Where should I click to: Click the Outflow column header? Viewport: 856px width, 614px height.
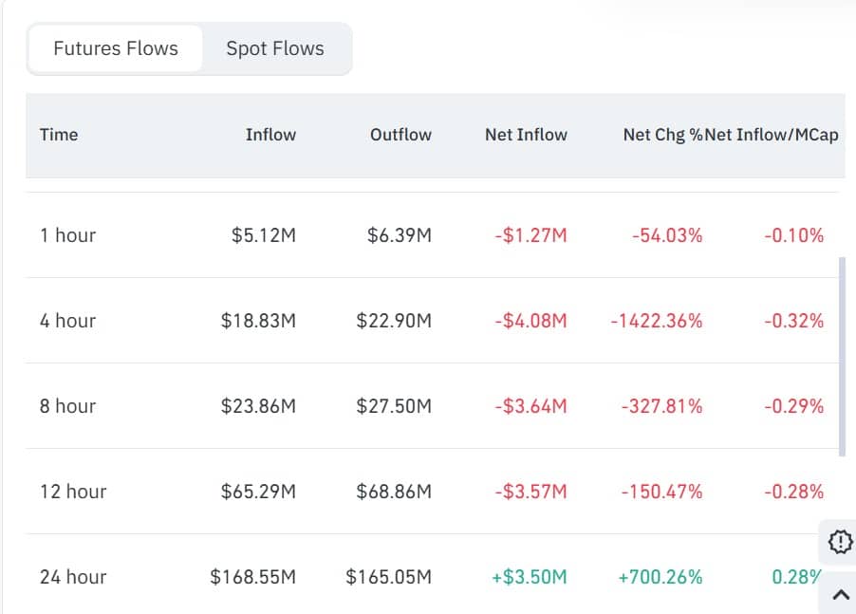tap(400, 135)
